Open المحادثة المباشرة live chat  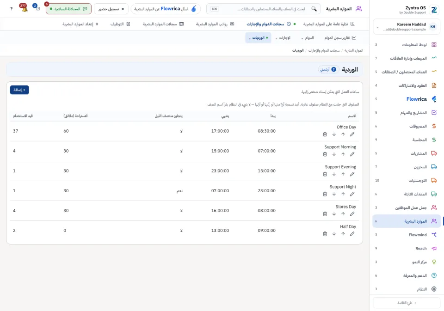click(68, 9)
